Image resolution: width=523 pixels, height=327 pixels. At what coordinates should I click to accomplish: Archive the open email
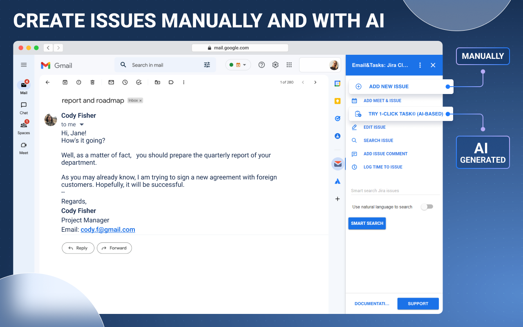click(x=65, y=82)
